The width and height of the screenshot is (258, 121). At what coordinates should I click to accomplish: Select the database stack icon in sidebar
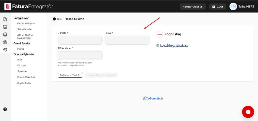point(5,35)
